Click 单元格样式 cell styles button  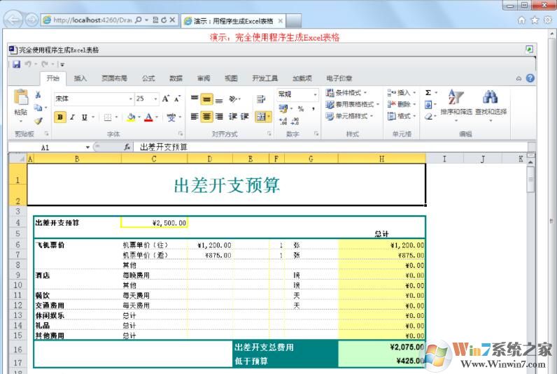tap(349, 116)
